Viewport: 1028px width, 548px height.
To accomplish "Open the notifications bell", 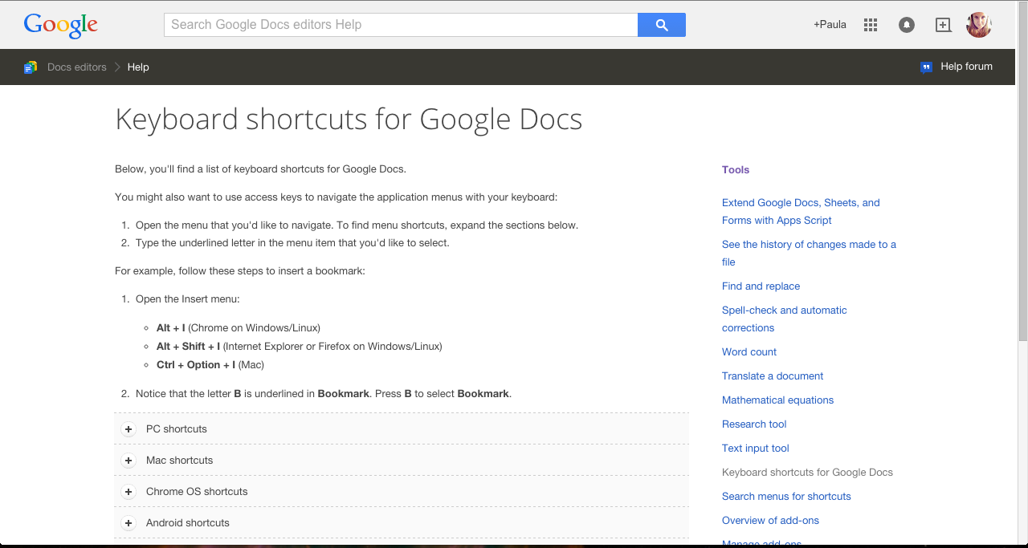I will (x=907, y=25).
